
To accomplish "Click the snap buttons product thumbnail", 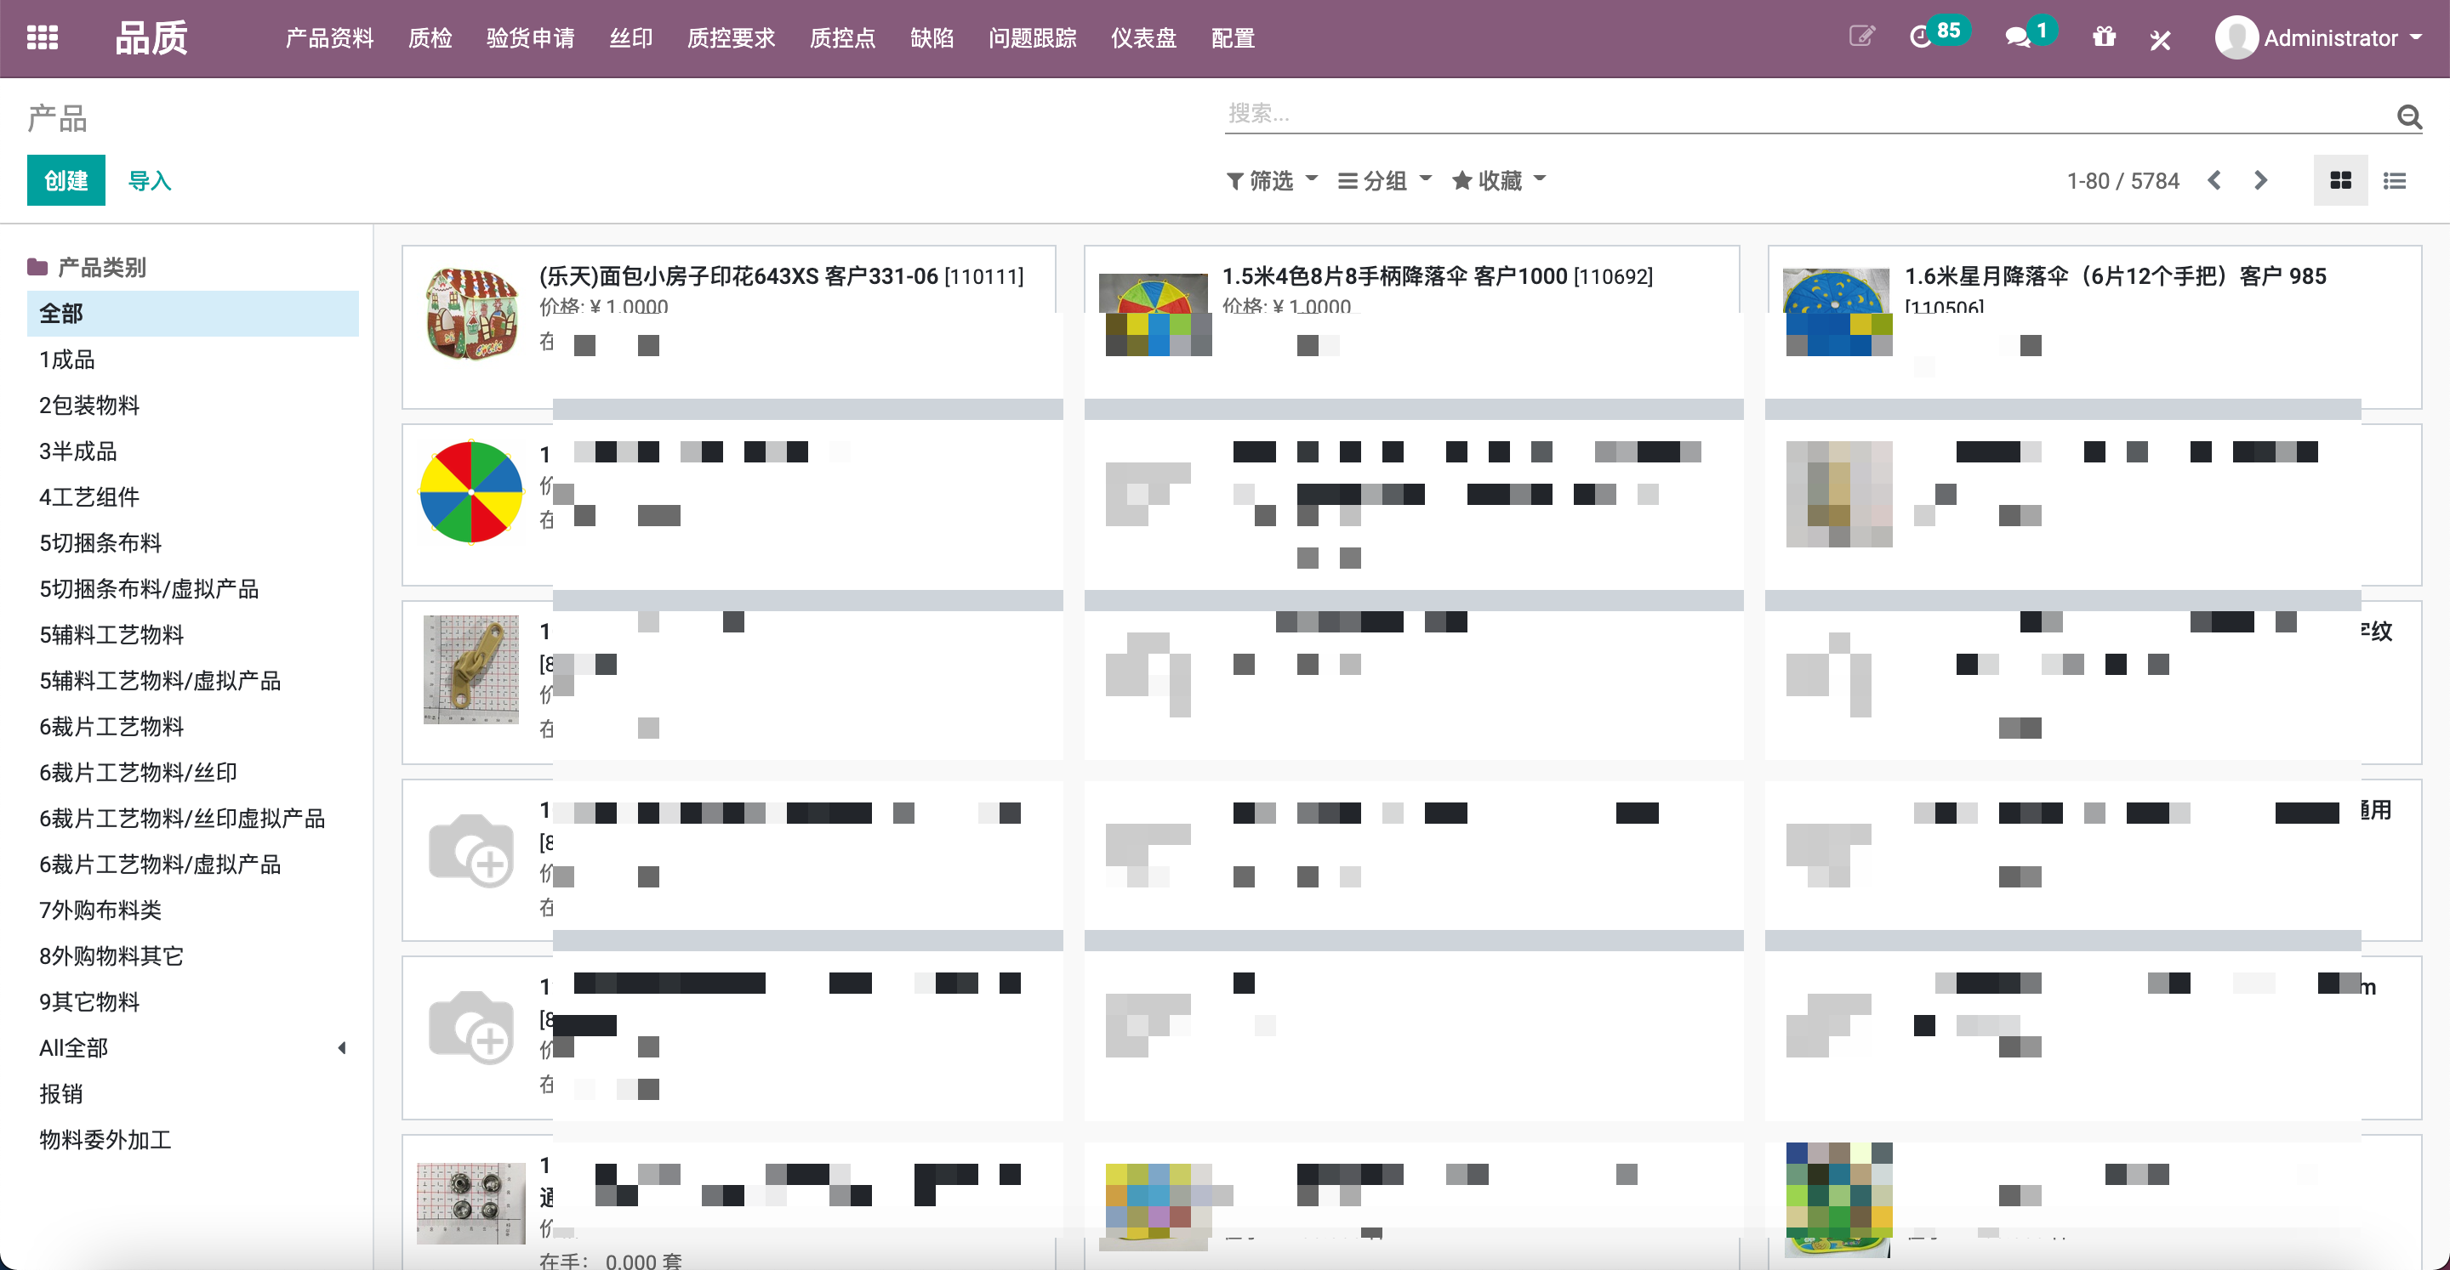I will click(472, 1204).
